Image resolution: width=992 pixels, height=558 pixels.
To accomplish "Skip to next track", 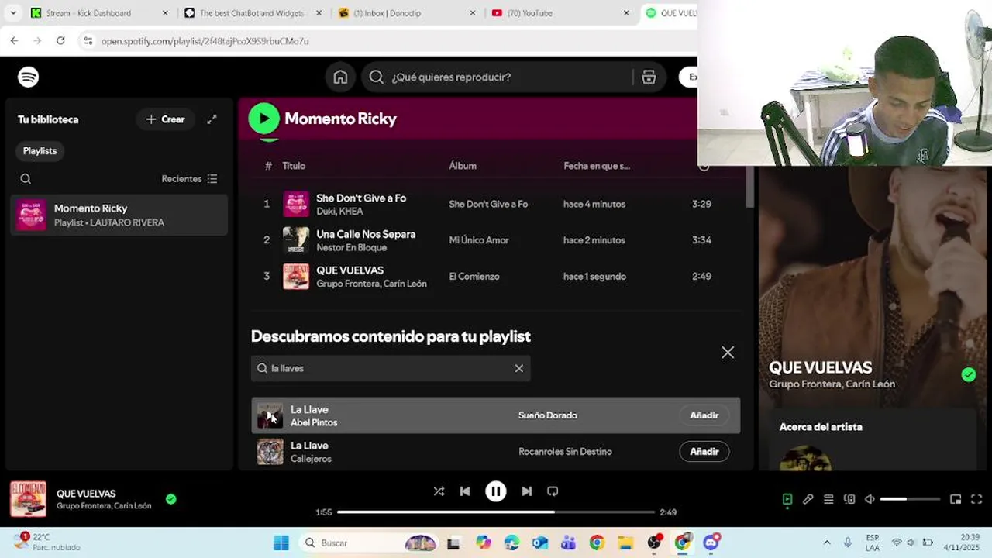I will click(x=527, y=491).
